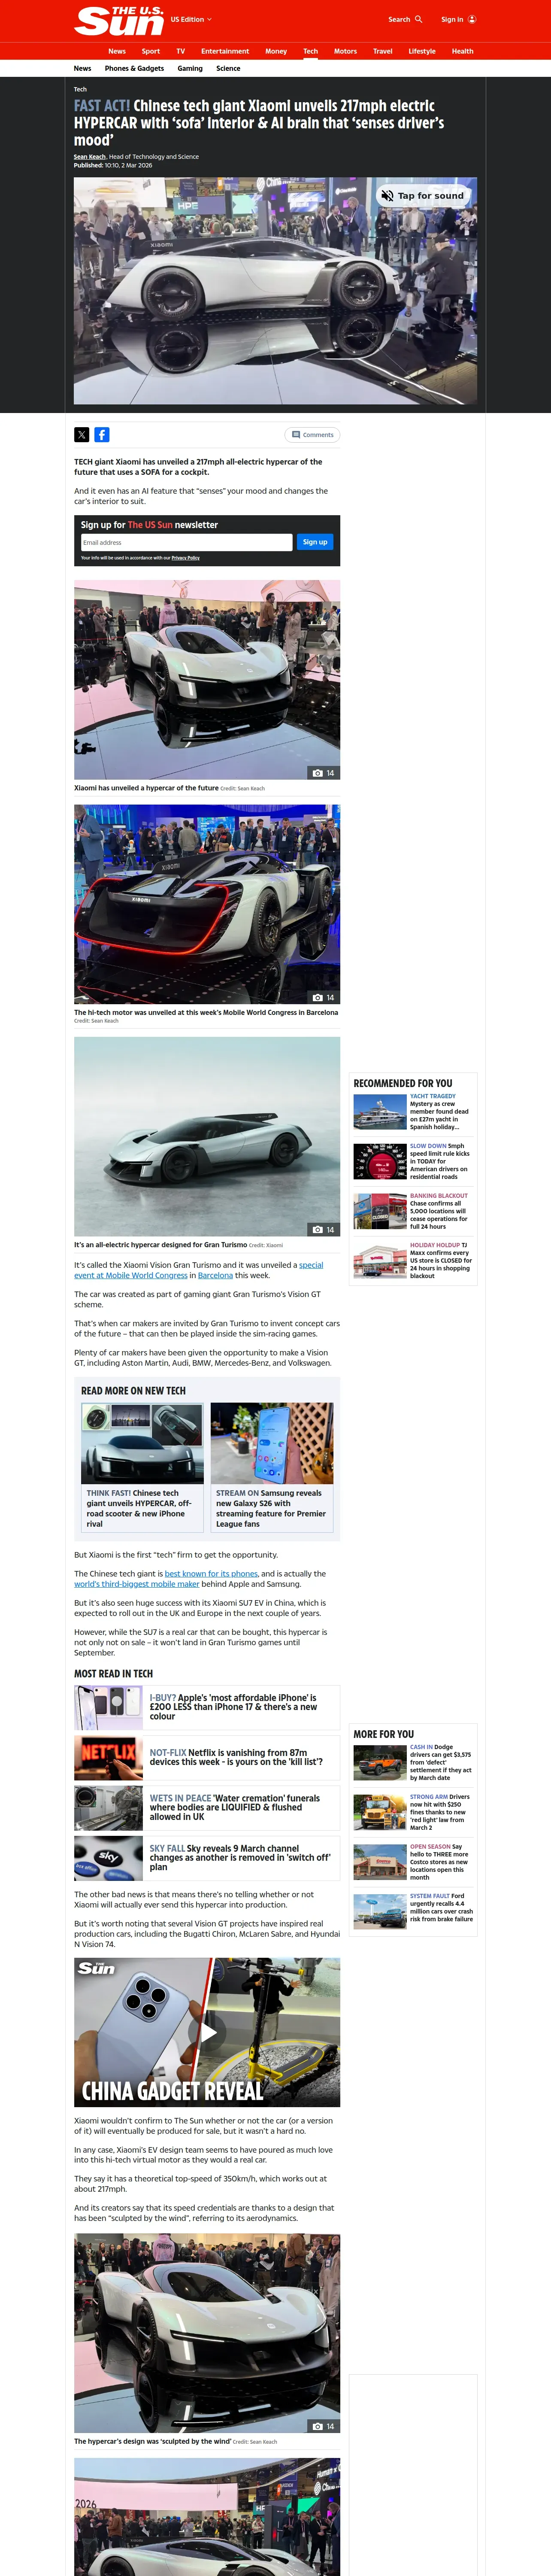Image resolution: width=551 pixels, height=2576 pixels.
Task: Click the Sign in profile icon
Action: (x=472, y=19)
